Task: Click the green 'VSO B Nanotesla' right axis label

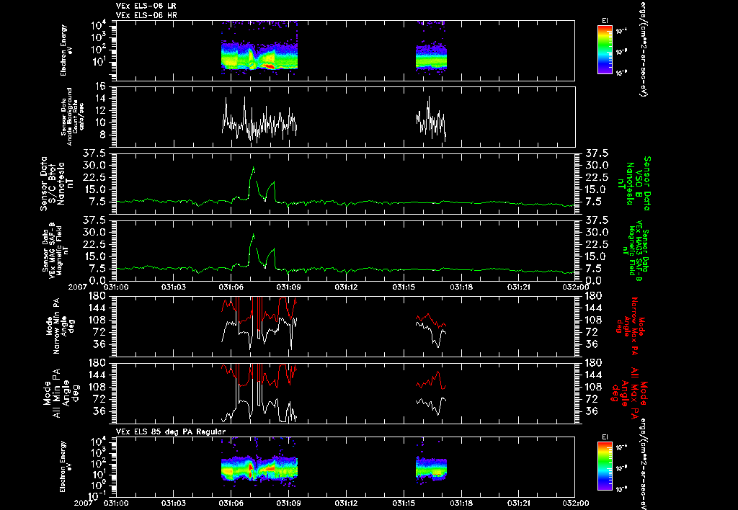Action: click(x=633, y=184)
